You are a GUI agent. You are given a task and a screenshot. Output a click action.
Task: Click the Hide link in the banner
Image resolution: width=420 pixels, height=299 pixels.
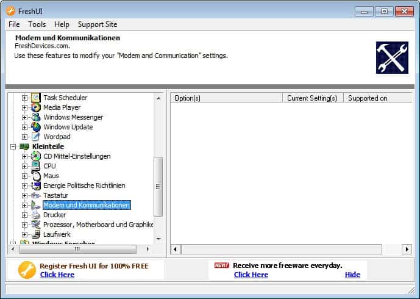tap(352, 275)
